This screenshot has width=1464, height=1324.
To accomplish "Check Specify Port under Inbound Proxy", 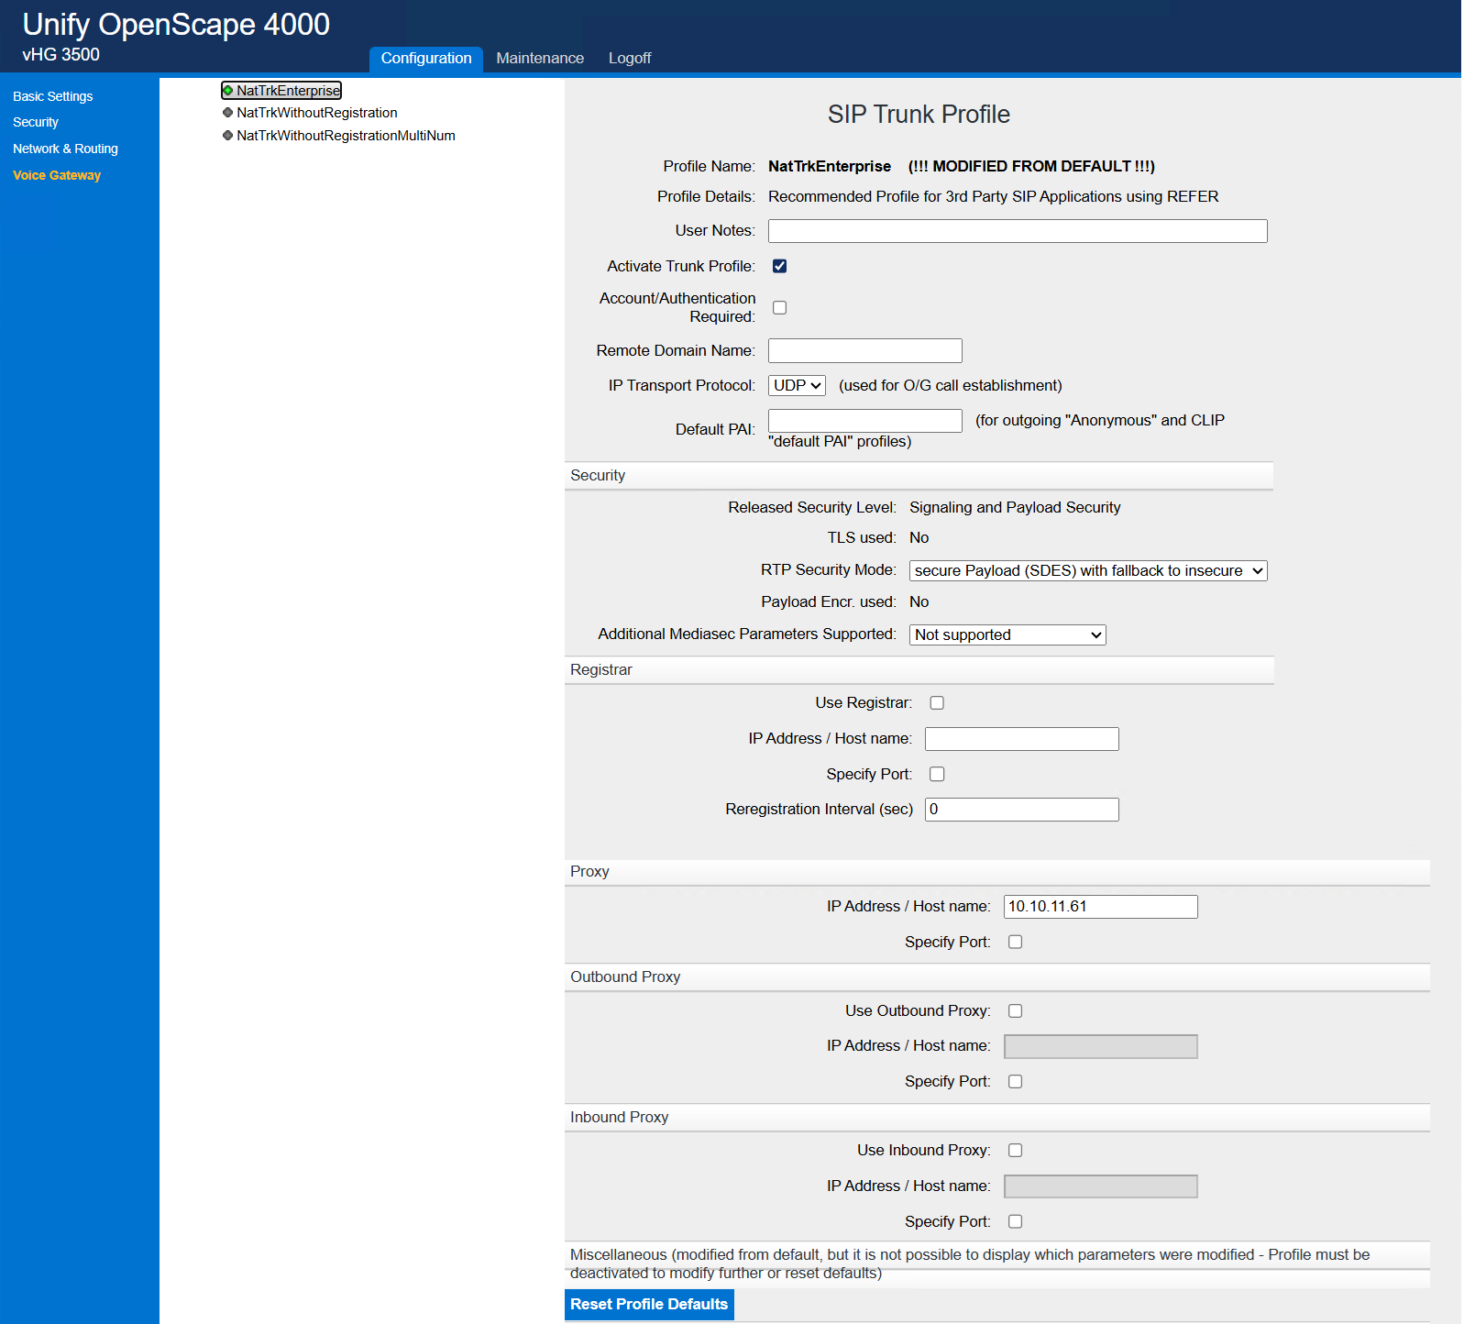I will click(x=1016, y=1222).
